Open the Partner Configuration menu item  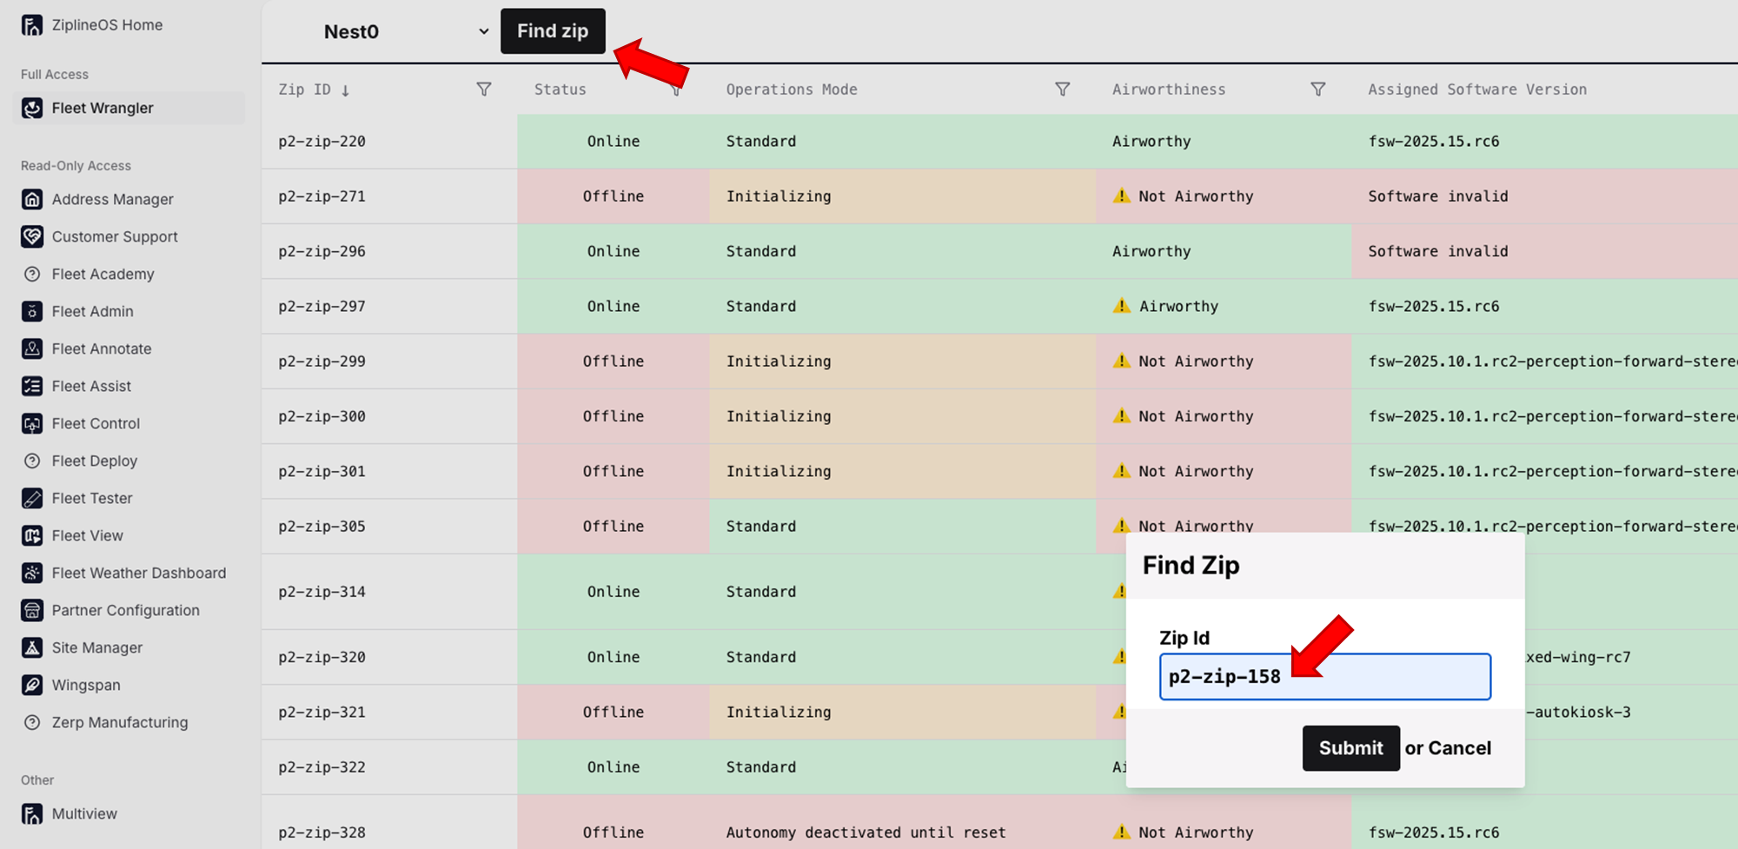coord(111,610)
